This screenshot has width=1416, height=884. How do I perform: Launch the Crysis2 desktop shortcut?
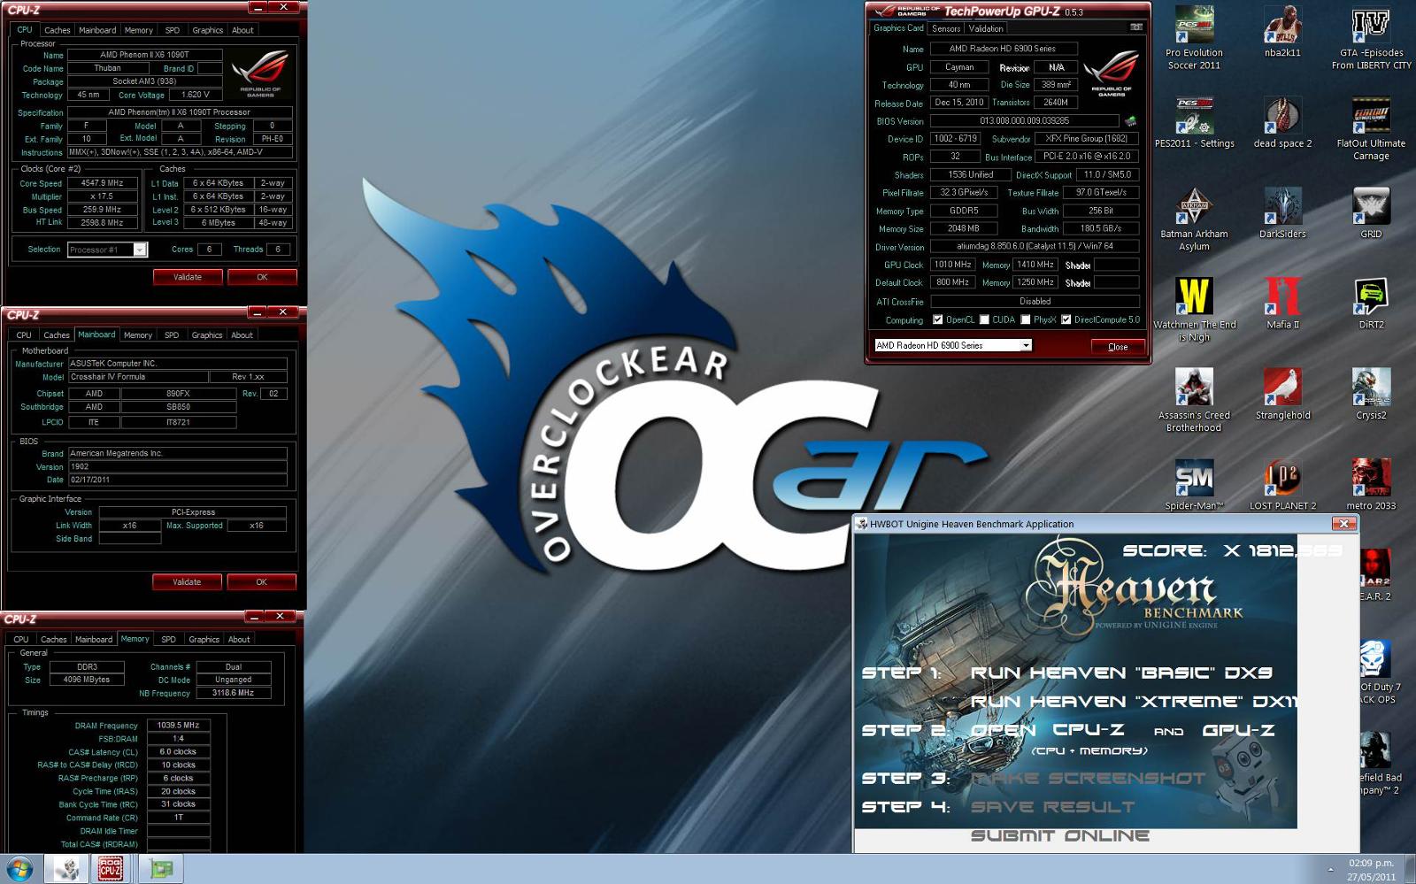(1371, 395)
